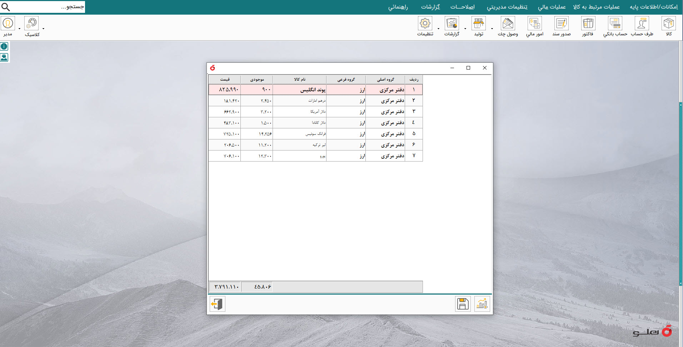This screenshot has width=683, height=347.
Task: Open the تنظيمات settings gear icon
Action: pyautogui.click(x=425, y=24)
